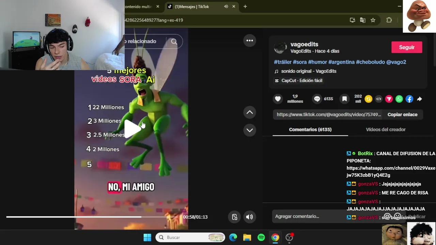The image size is (436, 245).
Task: Open the #cheboludo hashtag
Action: [370, 62]
